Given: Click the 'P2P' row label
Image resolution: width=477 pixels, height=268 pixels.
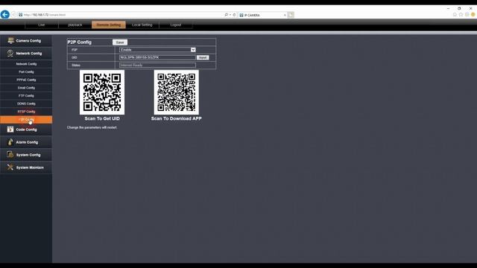Looking at the screenshot, I should (75, 50).
